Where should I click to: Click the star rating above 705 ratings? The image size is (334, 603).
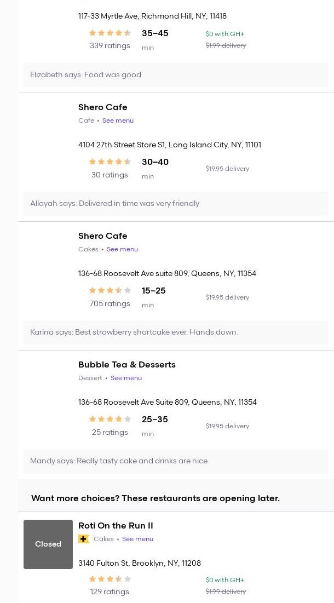[110, 291]
